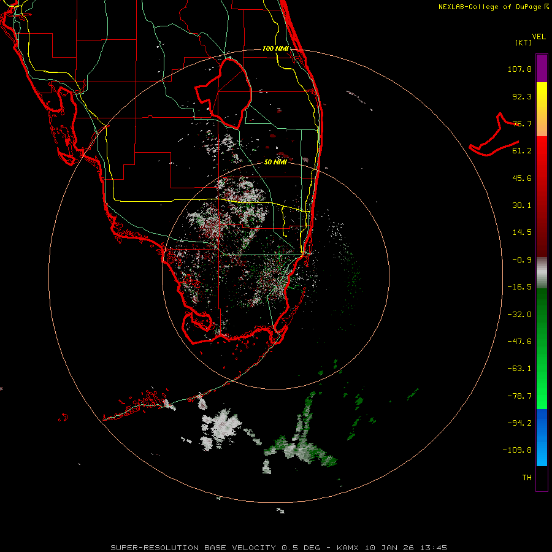
Task: Click the -47.6 velocity scale value
Action: 519,342
